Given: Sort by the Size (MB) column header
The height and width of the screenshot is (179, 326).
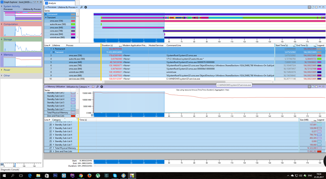Looking at the screenshot, I should tap(308, 120).
